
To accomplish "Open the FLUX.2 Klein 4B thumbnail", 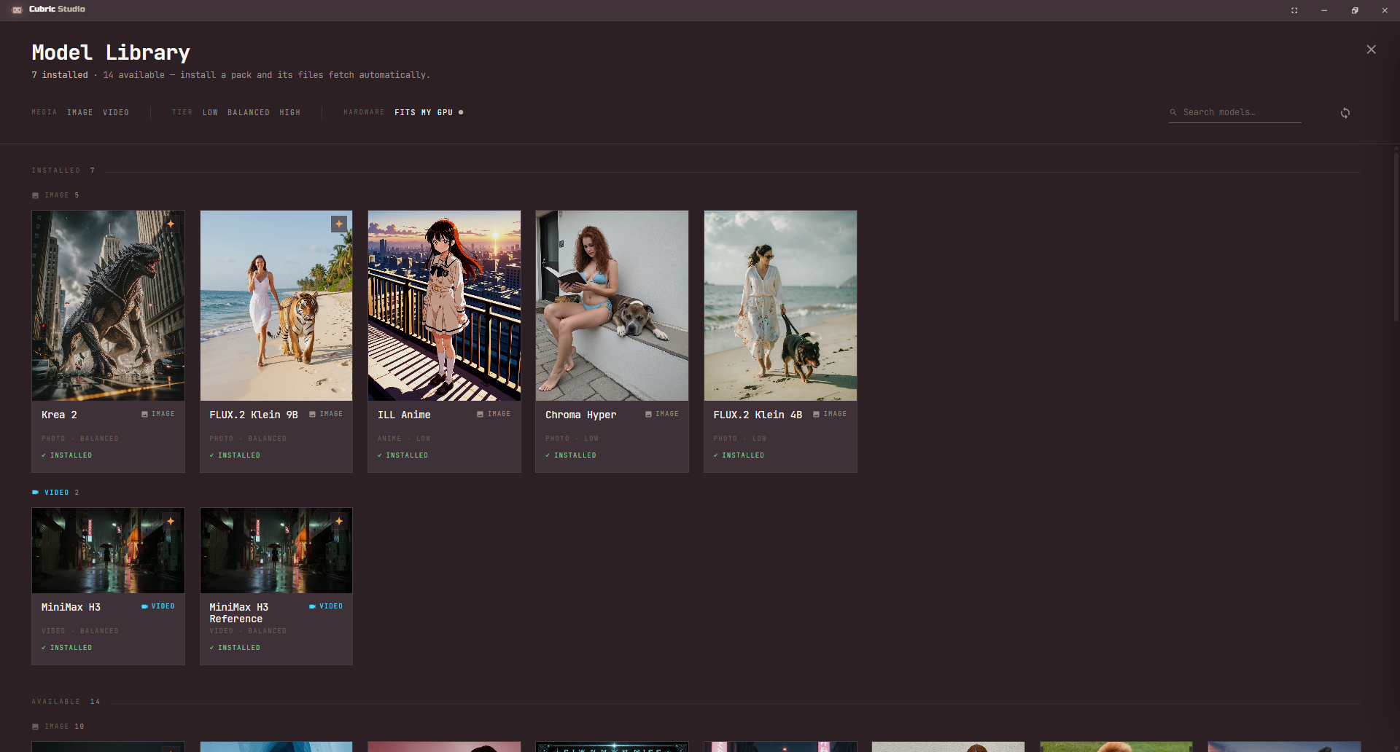I will pyautogui.click(x=780, y=305).
